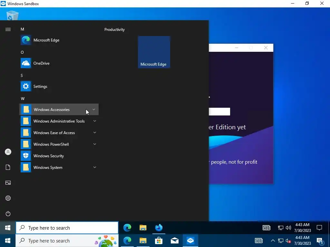
Task: Click the sandbox taskbar search box
Action: (67, 228)
